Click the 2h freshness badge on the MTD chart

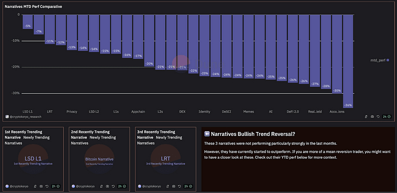click(x=387, y=117)
